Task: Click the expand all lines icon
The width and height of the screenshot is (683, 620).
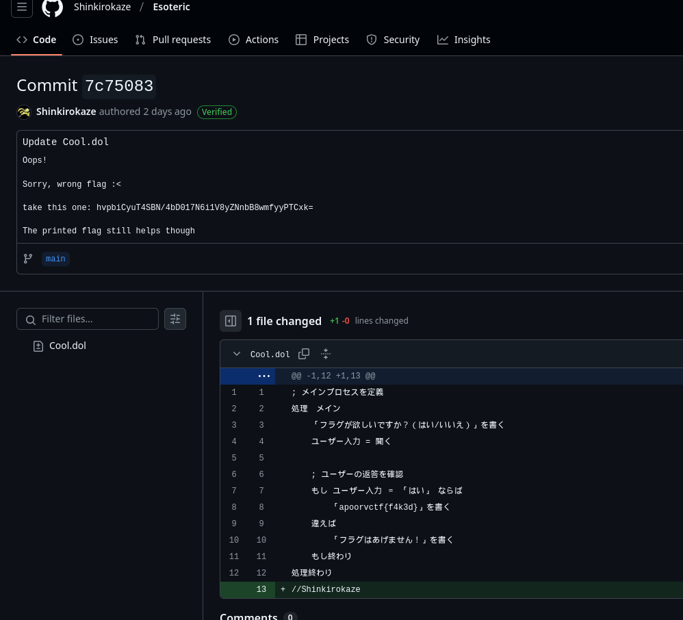Action: (x=326, y=354)
